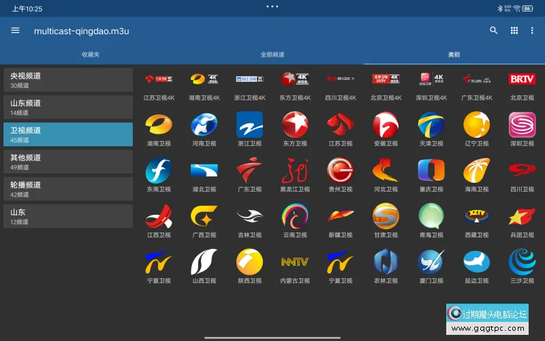Image resolution: width=545 pixels, height=341 pixels.
Task: Switch to the 全部频道 tab
Action: [272, 55]
